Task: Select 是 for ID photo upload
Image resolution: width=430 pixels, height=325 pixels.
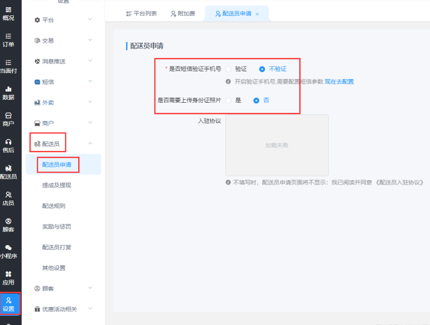Action: pyautogui.click(x=228, y=101)
